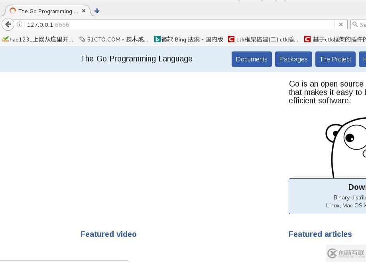Click the browser search box
This screenshot has height=262, width=366.
358,24
